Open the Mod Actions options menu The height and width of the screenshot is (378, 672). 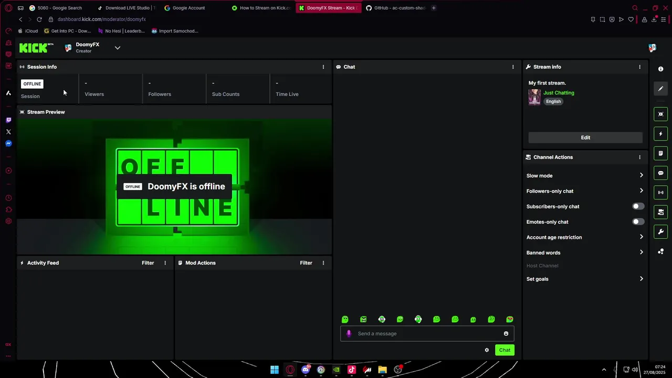[323, 262]
